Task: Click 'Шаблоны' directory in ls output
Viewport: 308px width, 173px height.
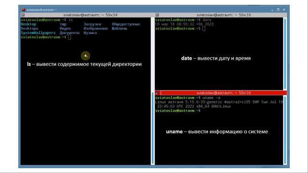Action: (119, 28)
